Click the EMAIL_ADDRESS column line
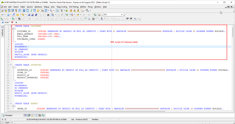Viewport: 235px width, 124px height. [39, 34]
